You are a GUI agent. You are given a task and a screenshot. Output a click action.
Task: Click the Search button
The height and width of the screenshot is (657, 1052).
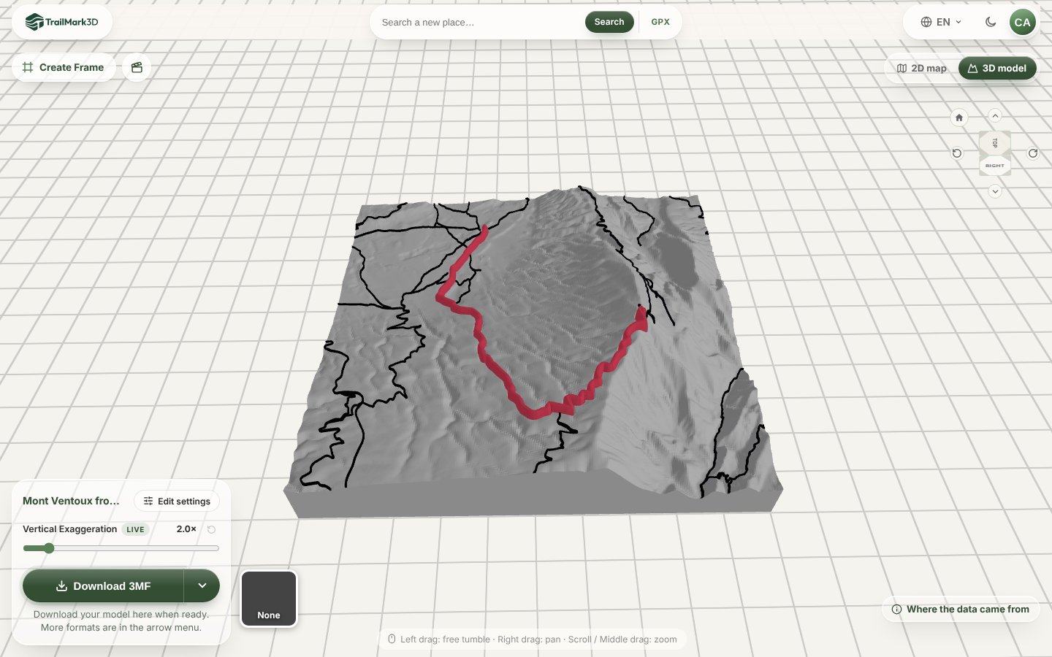coord(609,22)
